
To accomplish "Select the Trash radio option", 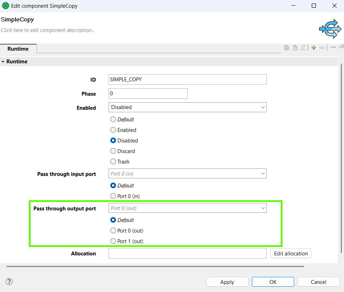I will click(x=113, y=162).
